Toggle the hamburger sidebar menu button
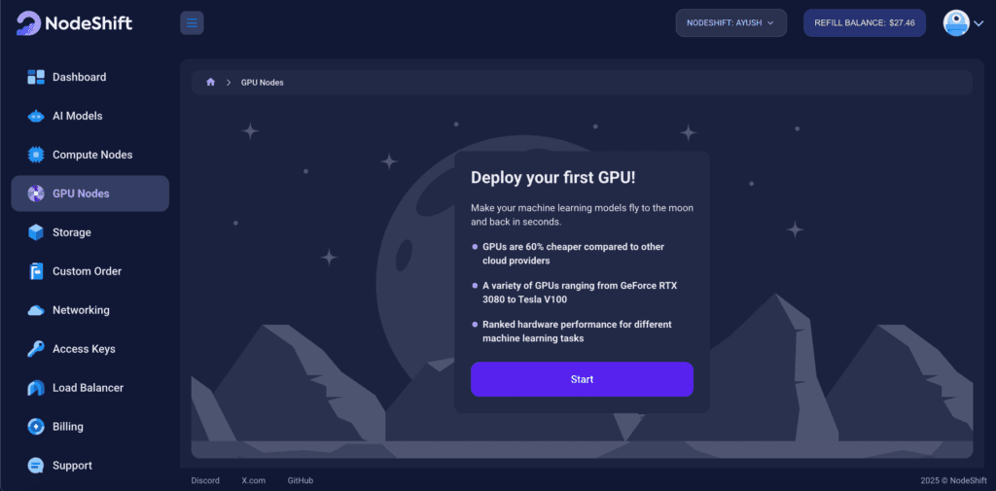 [x=192, y=22]
